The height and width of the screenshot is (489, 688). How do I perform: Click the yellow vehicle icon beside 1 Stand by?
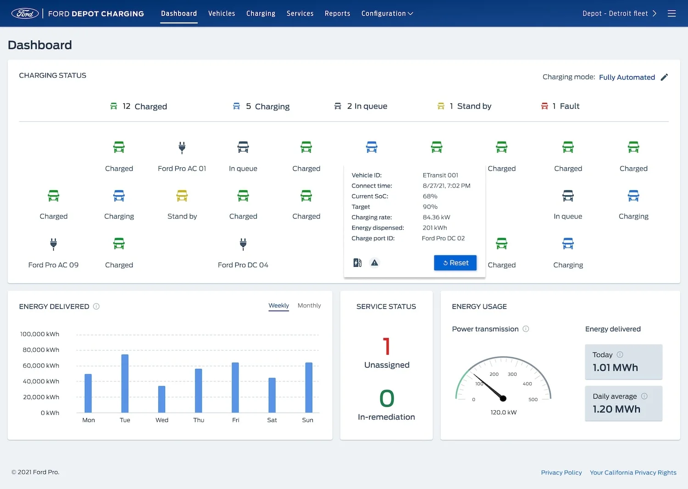point(441,106)
